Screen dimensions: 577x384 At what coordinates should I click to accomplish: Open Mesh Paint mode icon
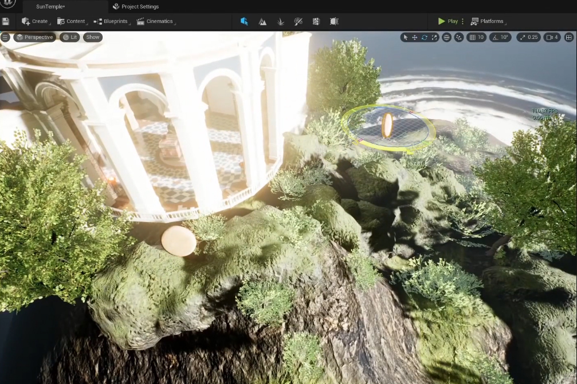298,21
